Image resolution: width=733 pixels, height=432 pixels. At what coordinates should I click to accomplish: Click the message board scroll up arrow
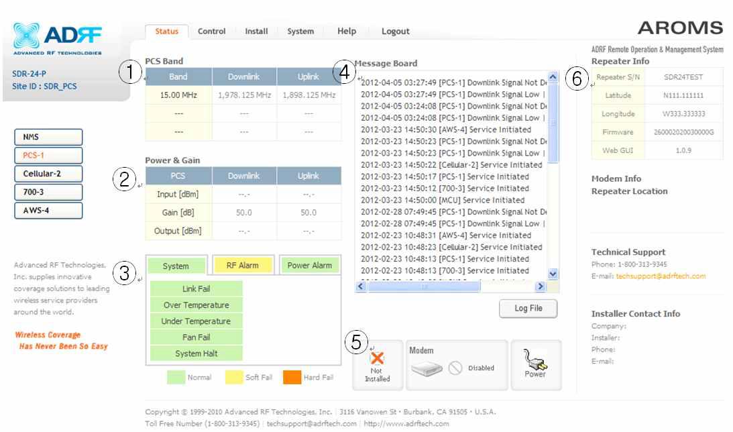tap(553, 77)
